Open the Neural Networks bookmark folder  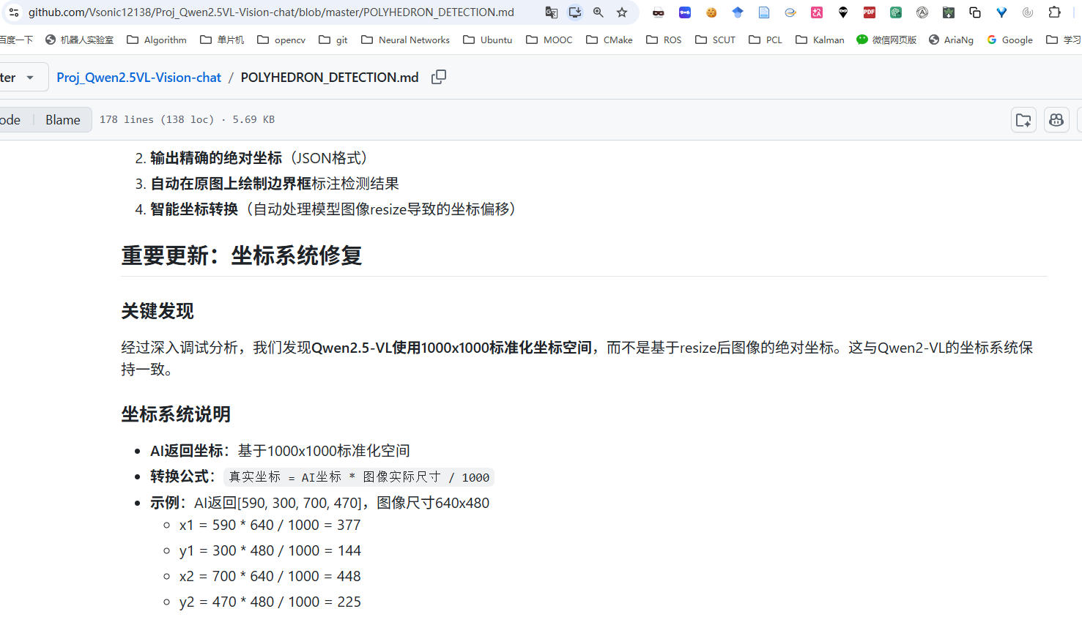pos(406,40)
